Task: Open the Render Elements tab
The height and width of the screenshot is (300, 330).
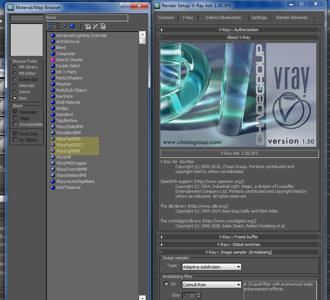Action: click(x=292, y=18)
